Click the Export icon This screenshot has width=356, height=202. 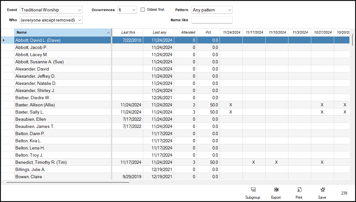click(x=276, y=190)
